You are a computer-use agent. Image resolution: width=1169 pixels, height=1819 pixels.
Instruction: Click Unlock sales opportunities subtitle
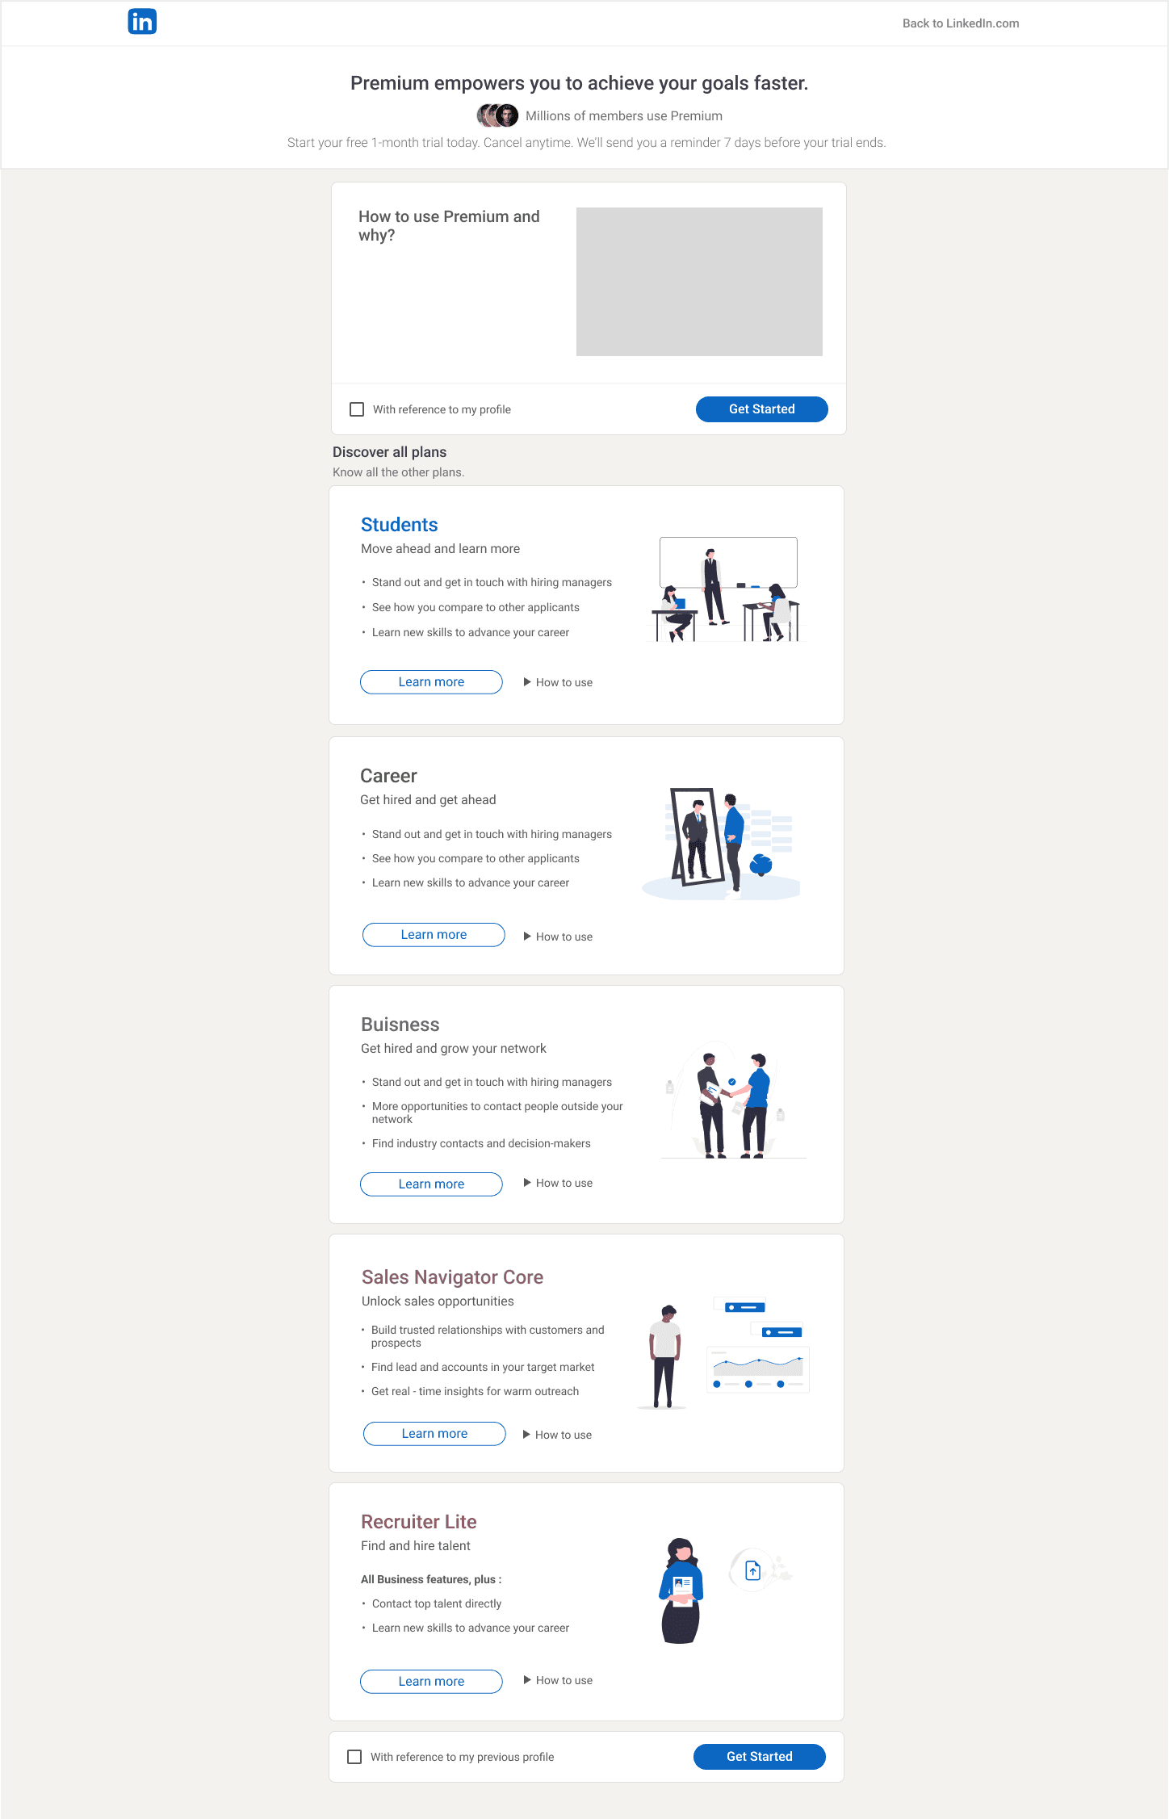coord(438,1301)
